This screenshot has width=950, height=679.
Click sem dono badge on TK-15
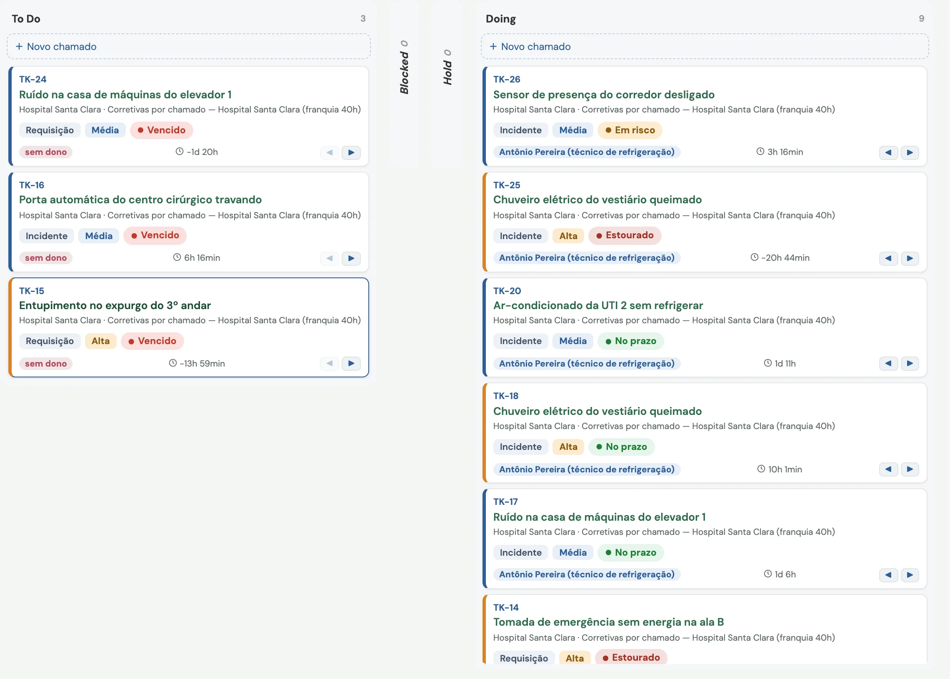(x=46, y=363)
